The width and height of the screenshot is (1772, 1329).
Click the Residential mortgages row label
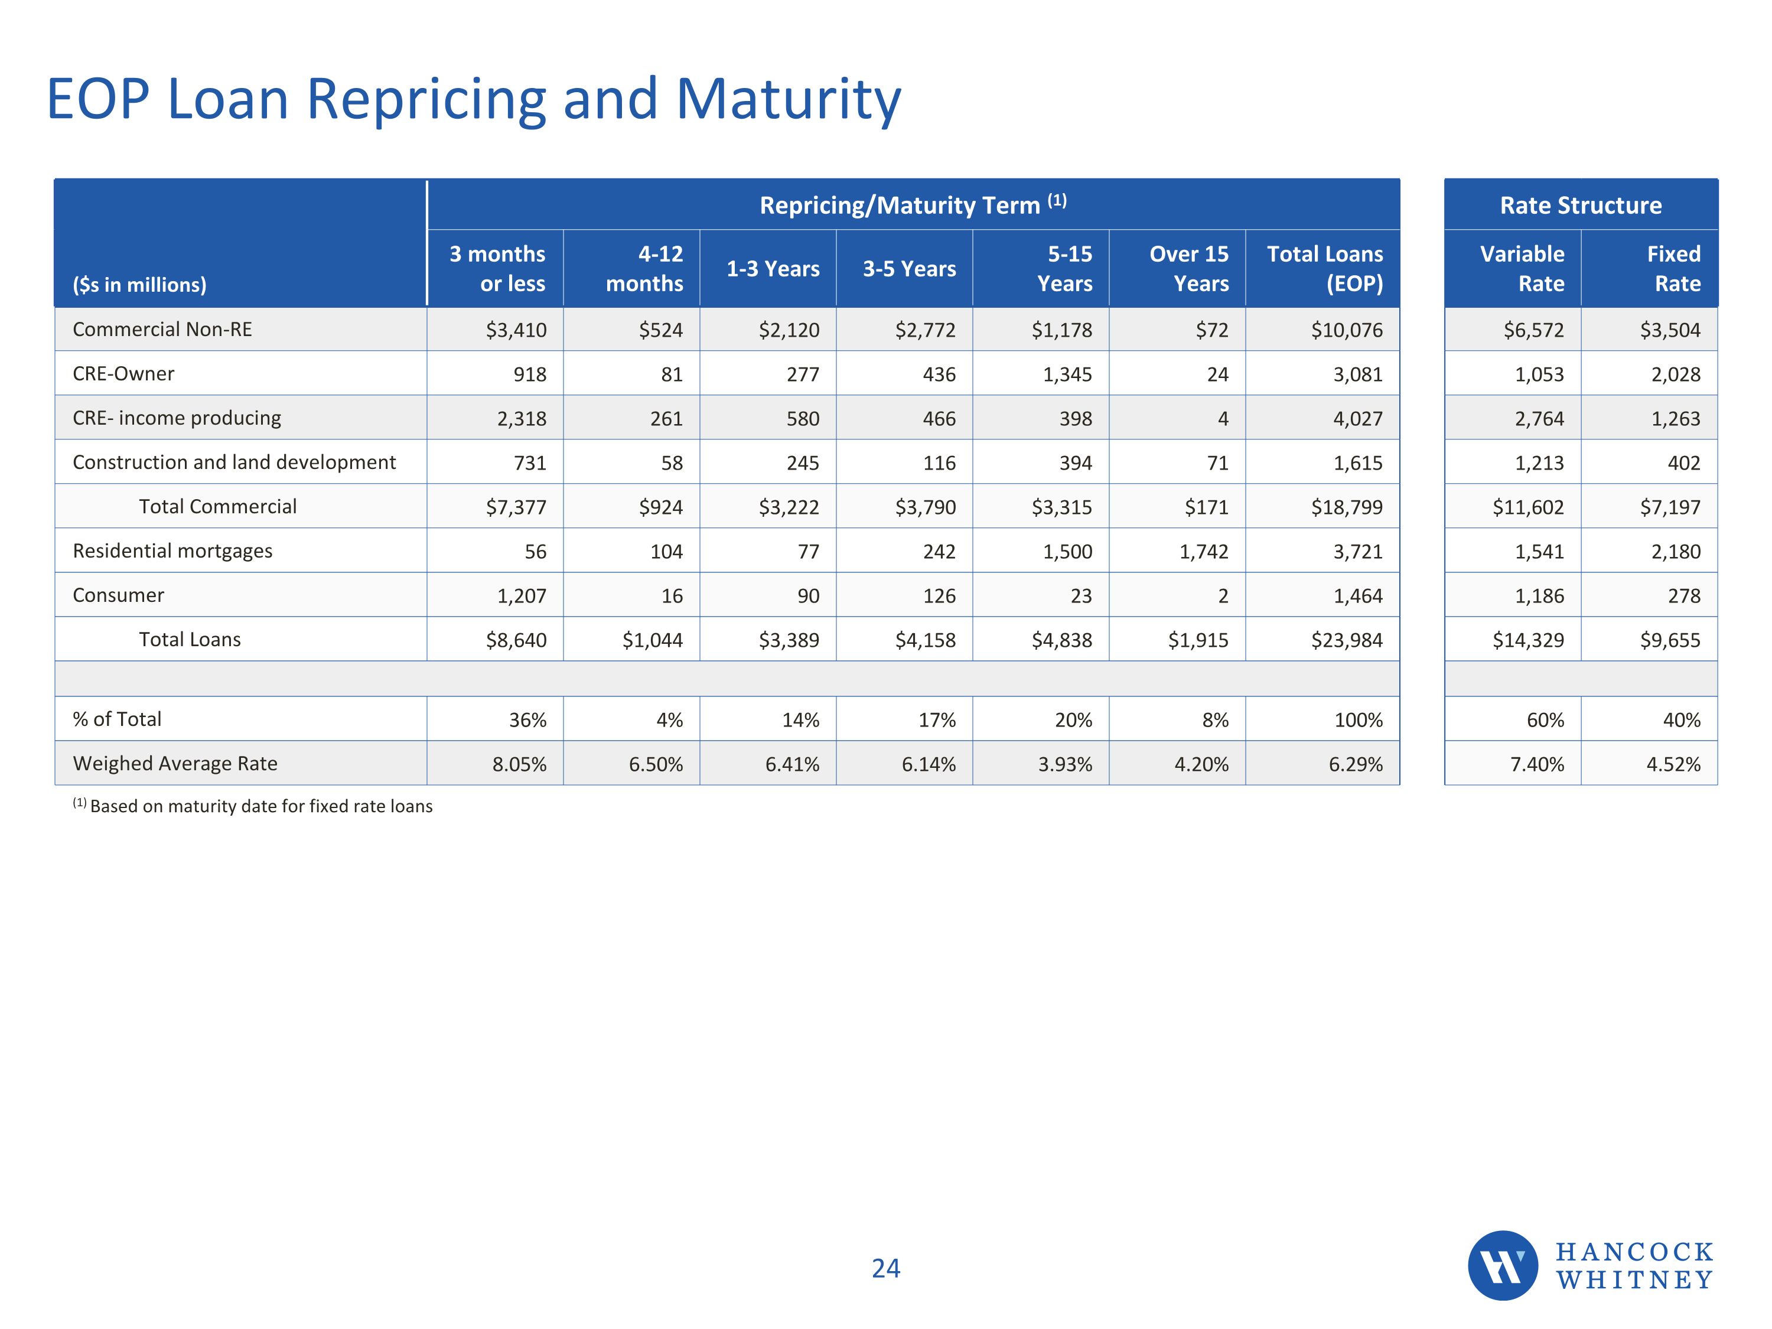(x=172, y=551)
